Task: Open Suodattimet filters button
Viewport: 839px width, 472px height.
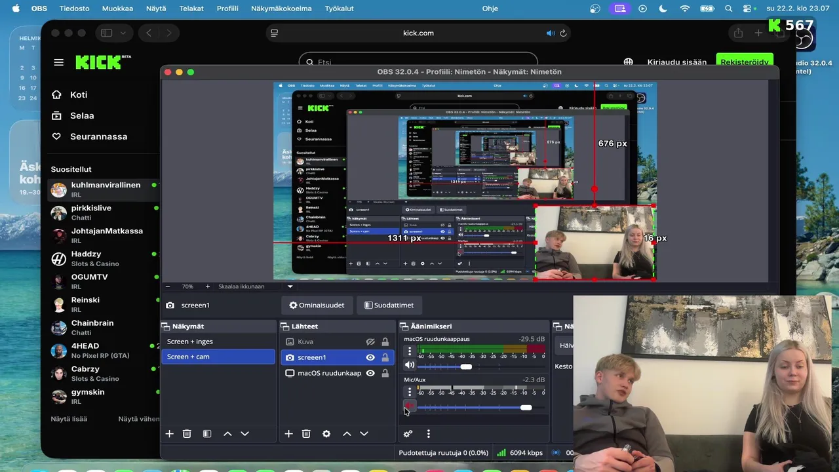Action: (x=389, y=305)
